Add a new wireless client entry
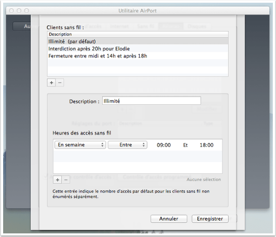Screen dimensions: 276x237 pos(51,83)
